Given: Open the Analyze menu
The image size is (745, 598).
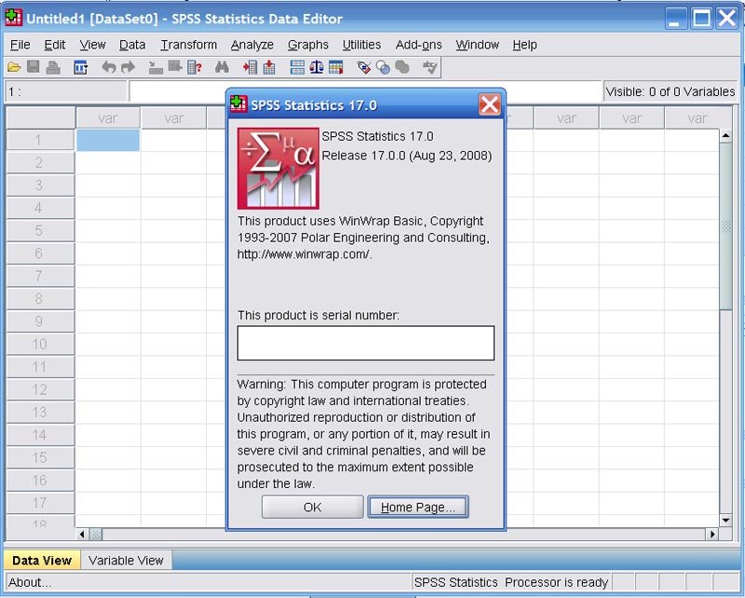Looking at the screenshot, I should [x=251, y=45].
